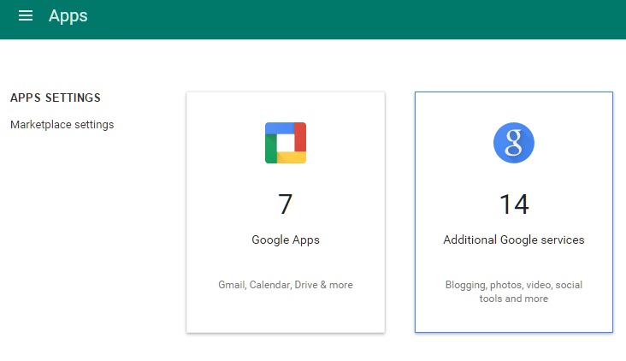Click the Google Apps colorful square icon
This screenshot has width=626, height=361.
(x=286, y=143)
